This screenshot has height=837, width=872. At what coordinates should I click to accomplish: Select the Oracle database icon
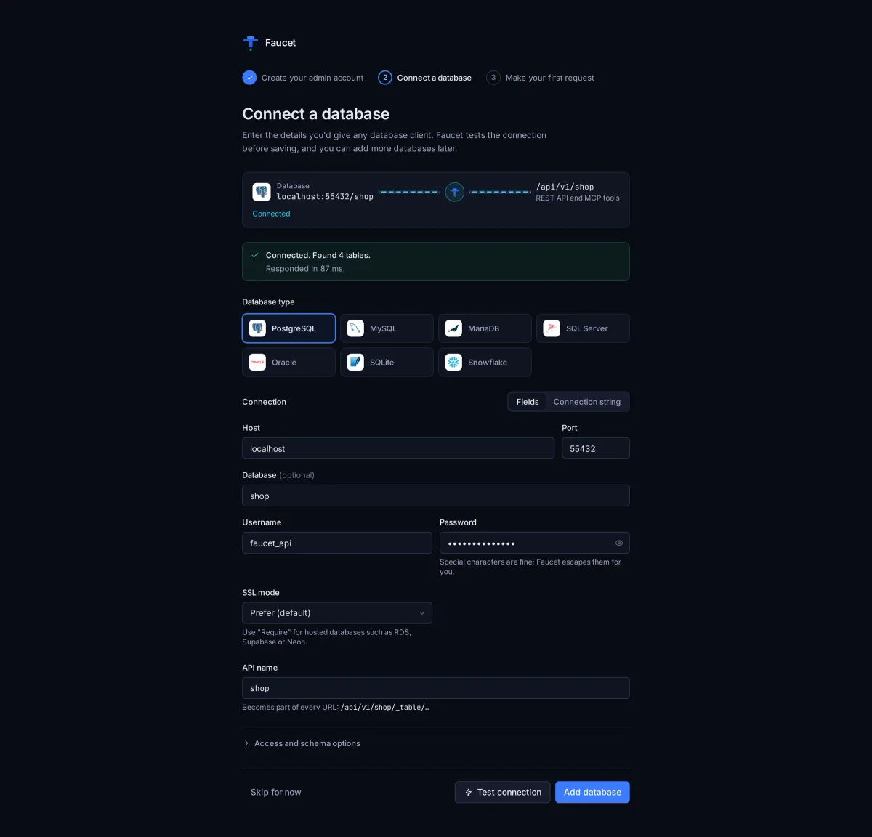coord(257,362)
